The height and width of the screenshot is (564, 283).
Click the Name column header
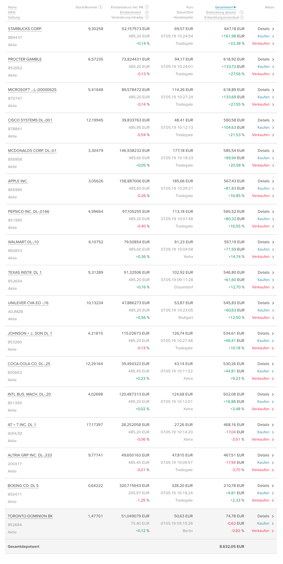tap(12, 7)
